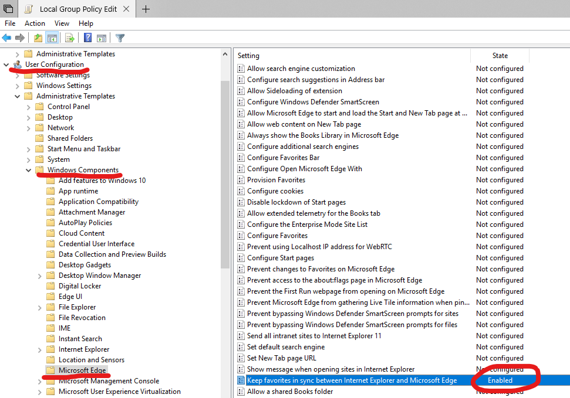The image size is (570, 398).
Task: Expand the Control Panel node
Action: 28,107
